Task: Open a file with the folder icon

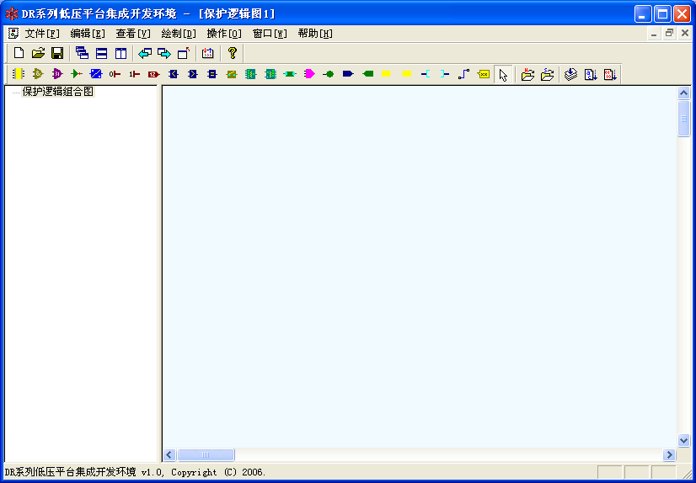Action: (x=38, y=53)
